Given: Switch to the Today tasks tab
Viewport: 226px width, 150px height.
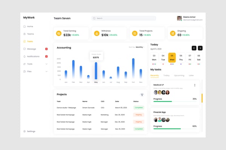Looking at the screenshot, I should coord(166,75).
